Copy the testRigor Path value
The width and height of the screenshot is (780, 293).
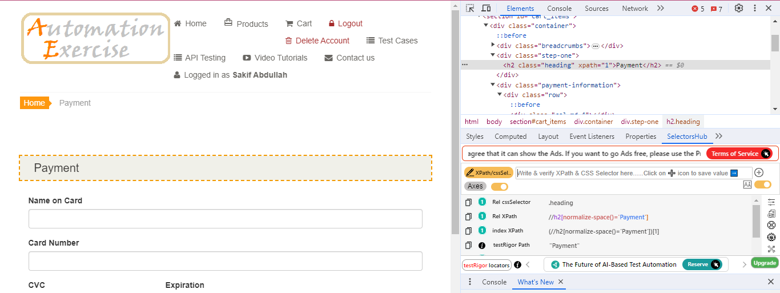click(x=468, y=245)
